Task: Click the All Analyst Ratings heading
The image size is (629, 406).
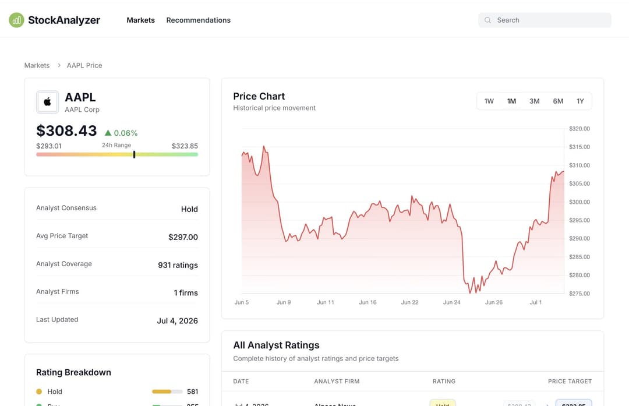Action: pos(277,345)
